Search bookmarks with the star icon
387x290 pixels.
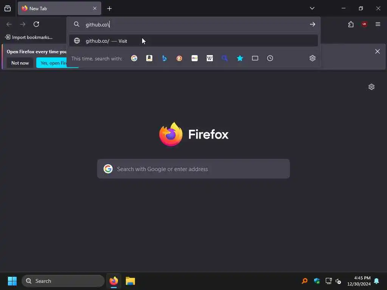coord(240,58)
